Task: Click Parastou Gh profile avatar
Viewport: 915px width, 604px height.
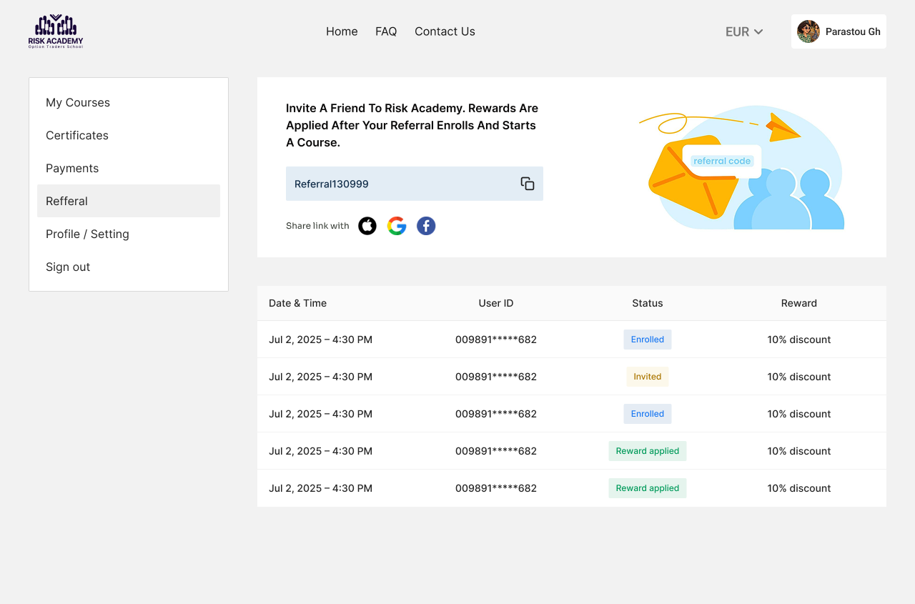Action: [x=808, y=31]
